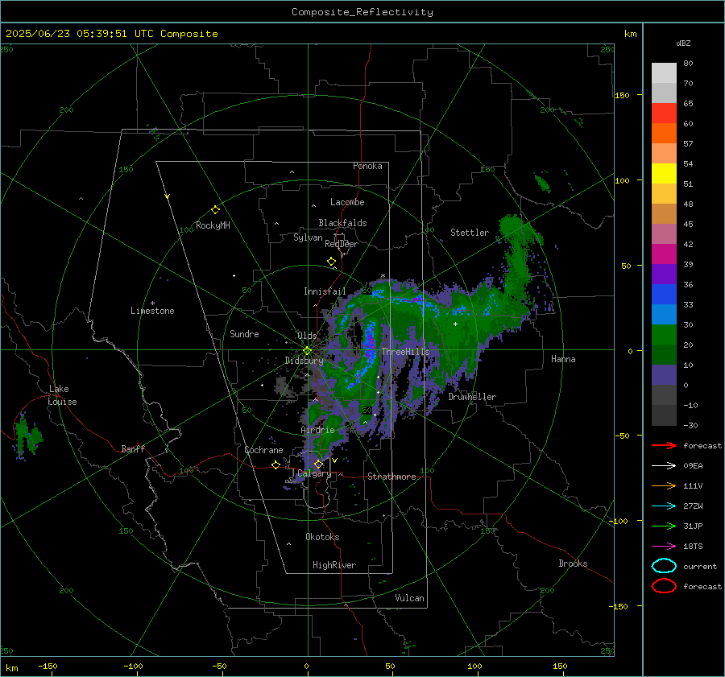Click the Stettler town label
The height and width of the screenshot is (677, 725).
click(470, 233)
